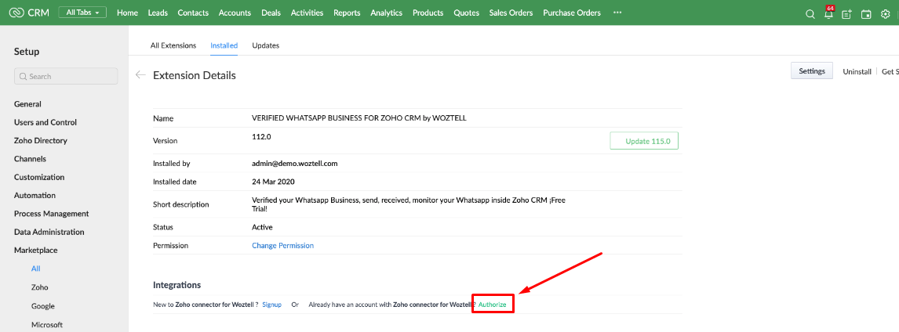Expand Automation section

[x=35, y=195]
